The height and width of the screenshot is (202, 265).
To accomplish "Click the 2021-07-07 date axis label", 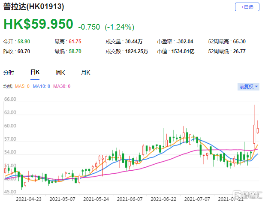I will click(197, 199).
